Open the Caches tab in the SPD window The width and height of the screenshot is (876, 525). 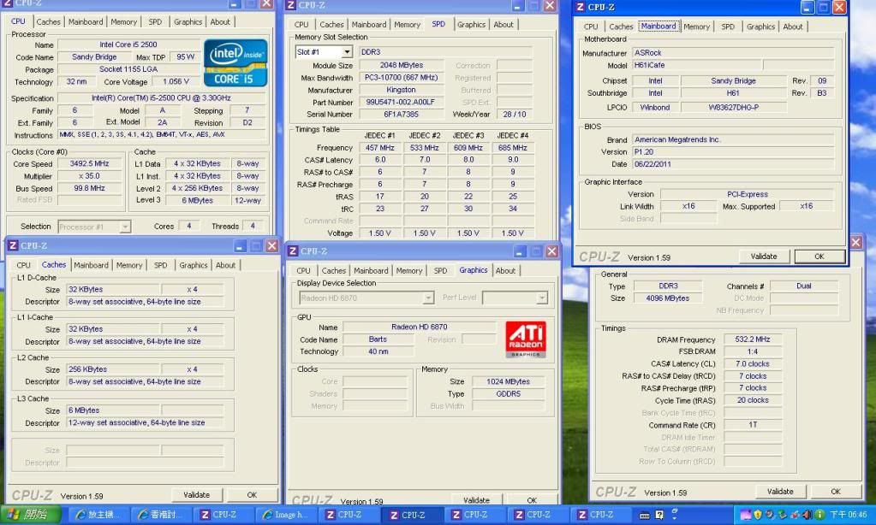click(332, 25)
